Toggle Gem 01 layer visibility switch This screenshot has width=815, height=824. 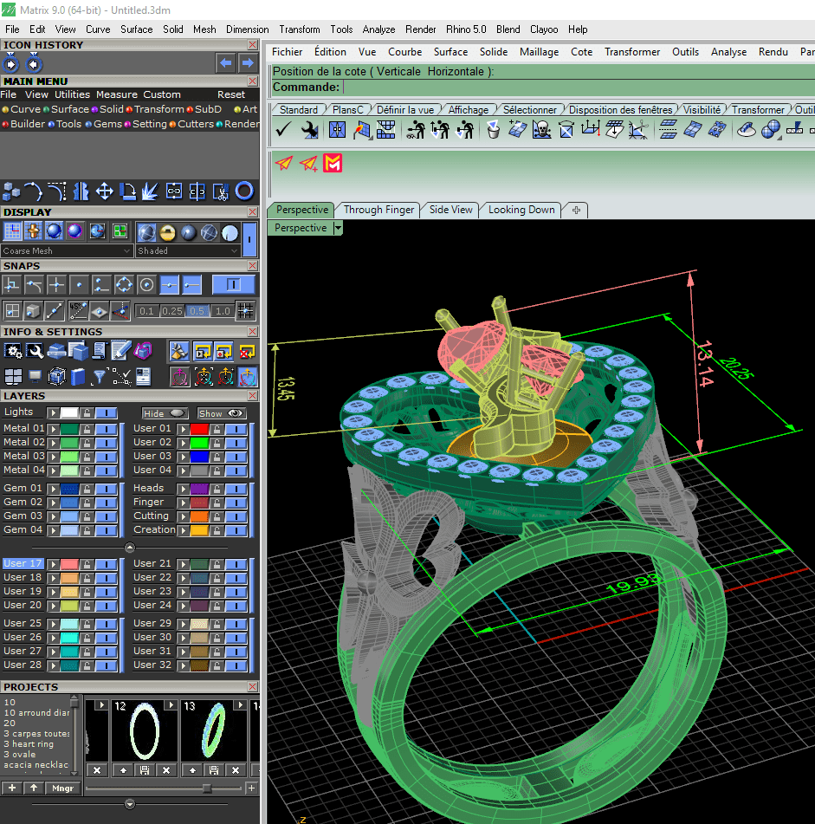pyautogui.click(x=106, y=489)
